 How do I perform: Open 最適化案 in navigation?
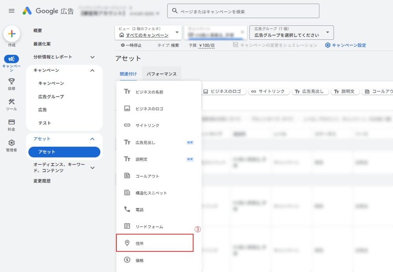(x=42, y=44)
